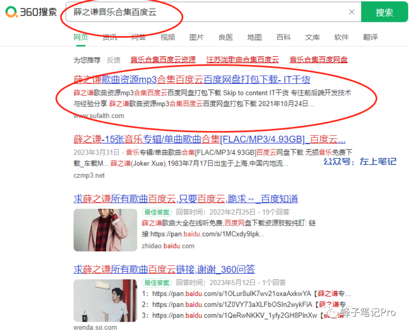The height and width of the screenshot is (330, 409).
Task: Click snippet line with pan.baidu.com/s/1MCxdy9Ipk
Action: click(x=203, y=234)
